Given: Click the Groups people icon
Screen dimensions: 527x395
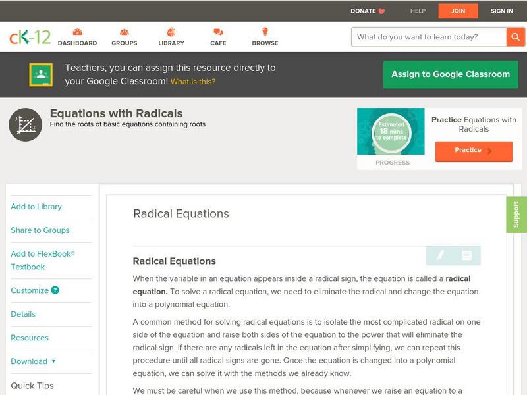Looking at the screenshot, I should coord(124,30).
